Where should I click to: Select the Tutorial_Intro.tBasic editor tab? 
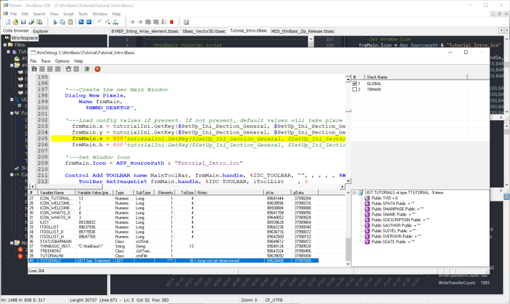(x=249, y=31)
